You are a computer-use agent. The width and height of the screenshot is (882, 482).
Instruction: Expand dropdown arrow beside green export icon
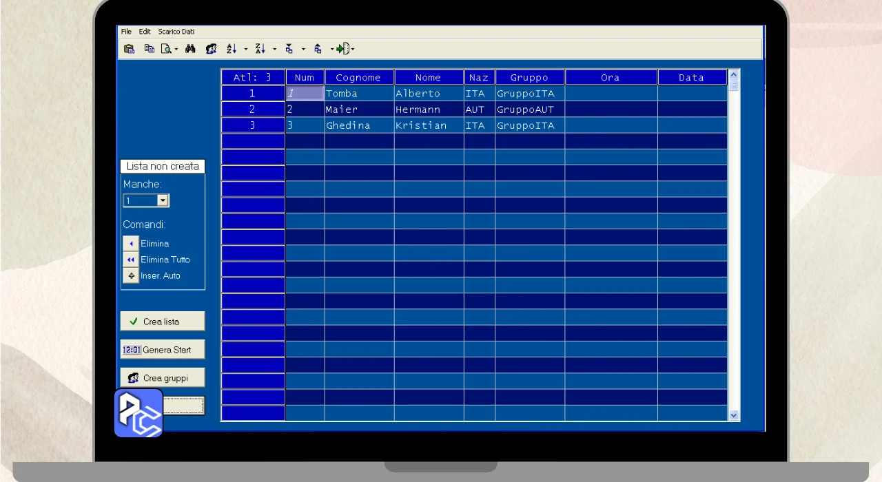click(x=353, y=50)
